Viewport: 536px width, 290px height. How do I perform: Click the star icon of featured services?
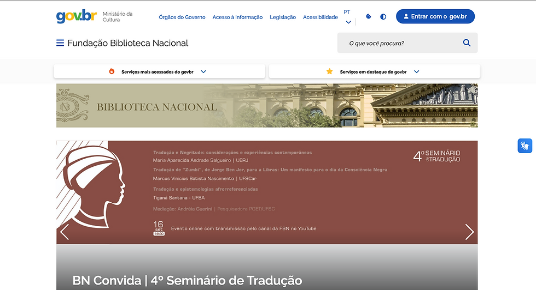click(x=329, y=71)
